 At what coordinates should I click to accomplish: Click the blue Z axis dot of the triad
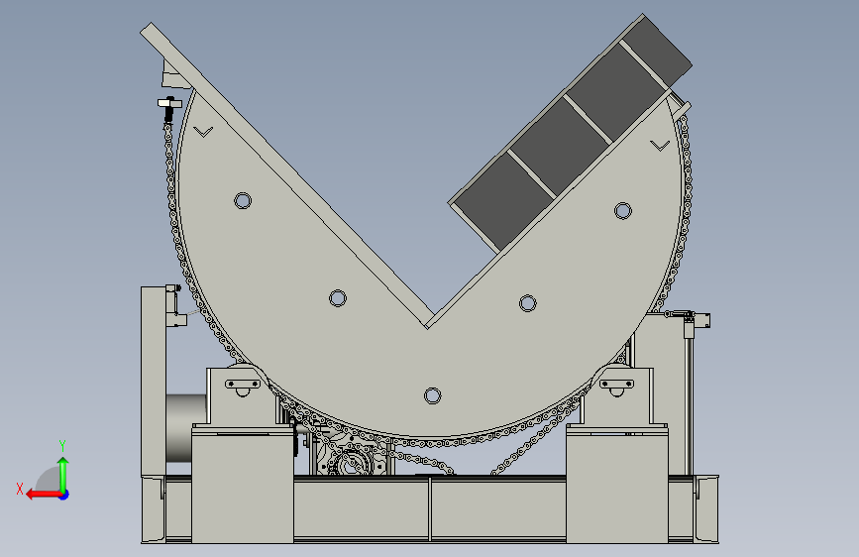click(x=64, y=495)
